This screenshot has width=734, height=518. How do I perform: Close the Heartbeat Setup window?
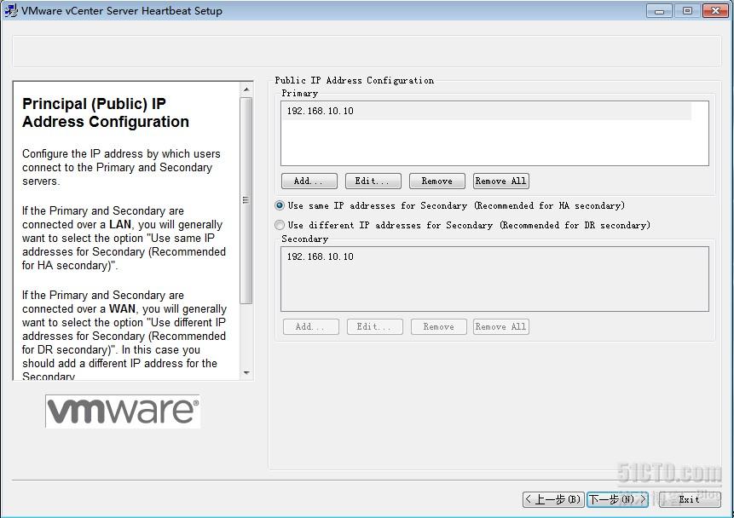(x=715, y=10)
